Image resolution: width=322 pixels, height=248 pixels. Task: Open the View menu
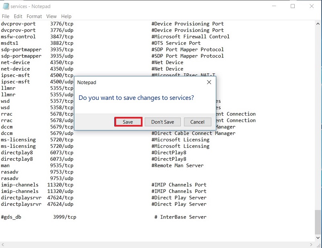51,17
